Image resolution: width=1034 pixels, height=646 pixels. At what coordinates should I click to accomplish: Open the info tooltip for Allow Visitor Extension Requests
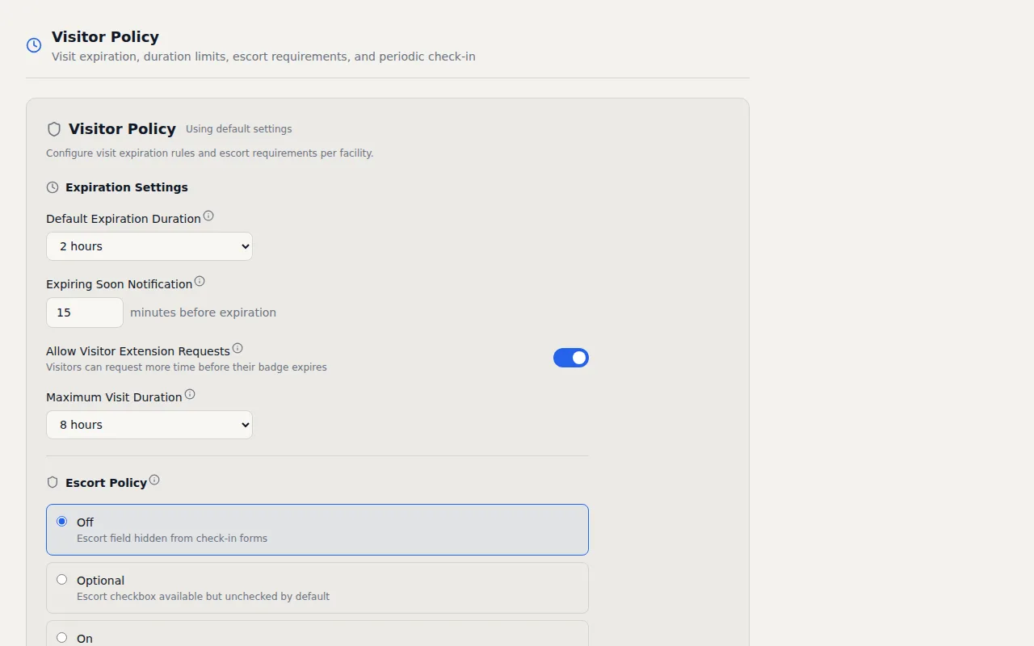pos(237,347)
